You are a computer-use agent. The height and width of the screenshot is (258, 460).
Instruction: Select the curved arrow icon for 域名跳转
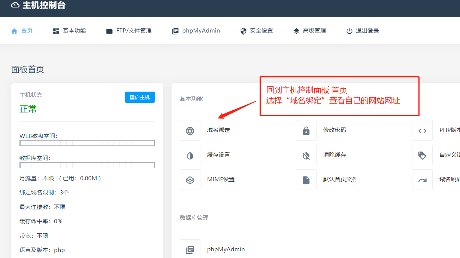click(x=422, y=179)
